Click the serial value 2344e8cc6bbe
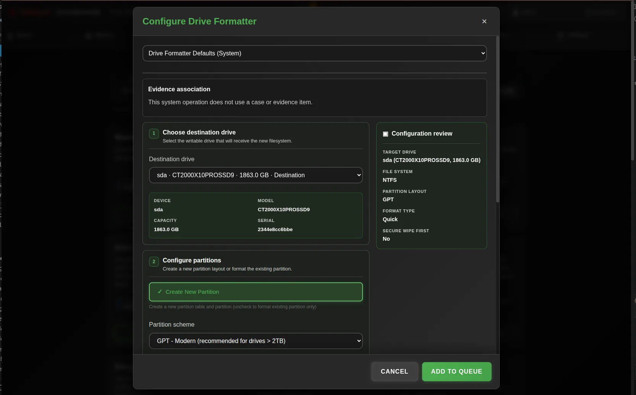 pos(275,230)
